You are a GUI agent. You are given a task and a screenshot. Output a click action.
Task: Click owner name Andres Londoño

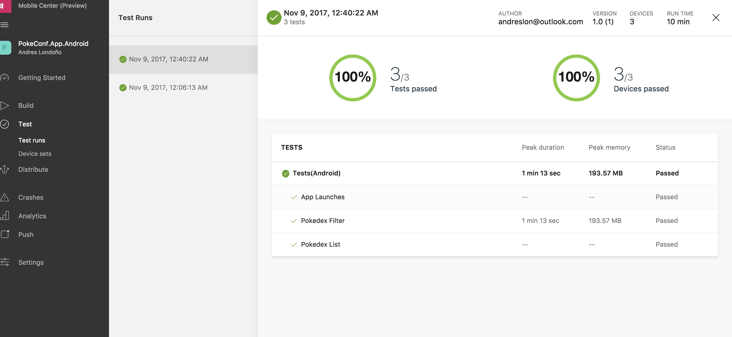point(40,52)
